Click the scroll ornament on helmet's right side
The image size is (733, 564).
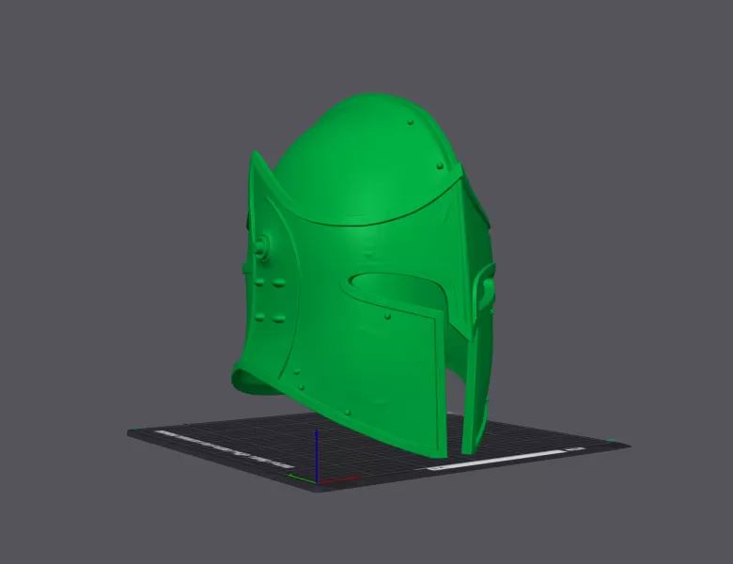486,287
